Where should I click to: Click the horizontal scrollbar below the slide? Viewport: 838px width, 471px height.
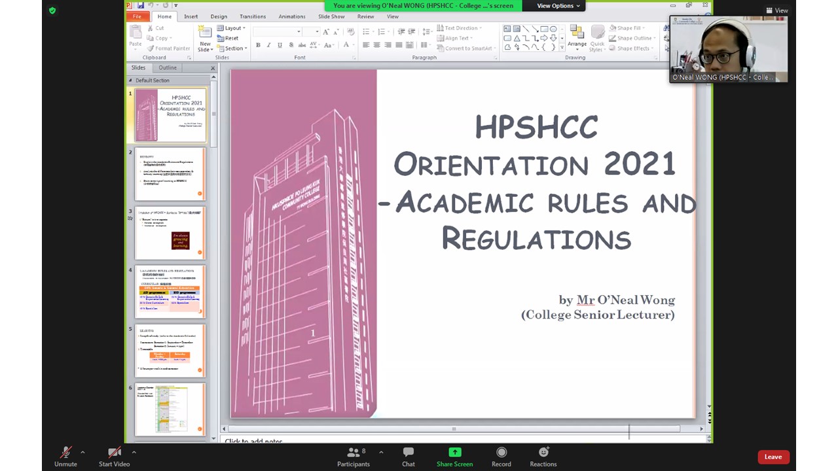[454, 429]
